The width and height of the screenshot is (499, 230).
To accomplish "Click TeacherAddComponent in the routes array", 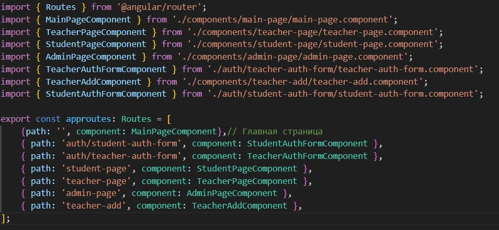I will (240, 206).
